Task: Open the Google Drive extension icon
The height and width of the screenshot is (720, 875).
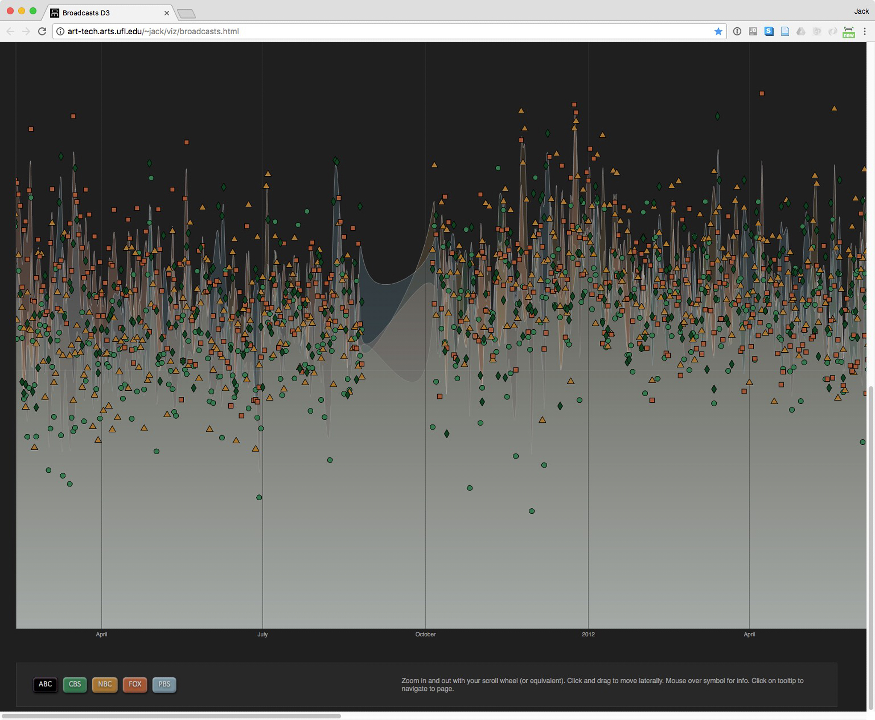Action: (801, 31)
